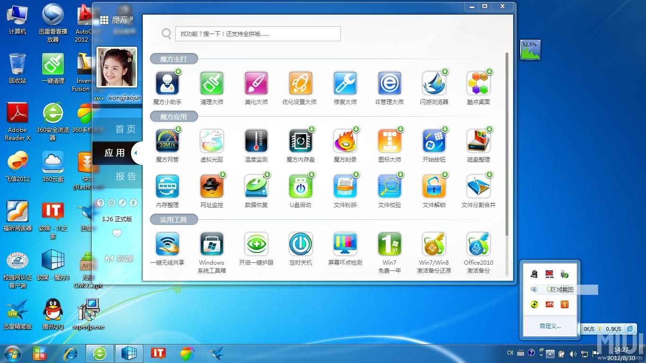Open 图标大师 icon
This screenshot has height=363, width=646.
[x=390, y=141]
